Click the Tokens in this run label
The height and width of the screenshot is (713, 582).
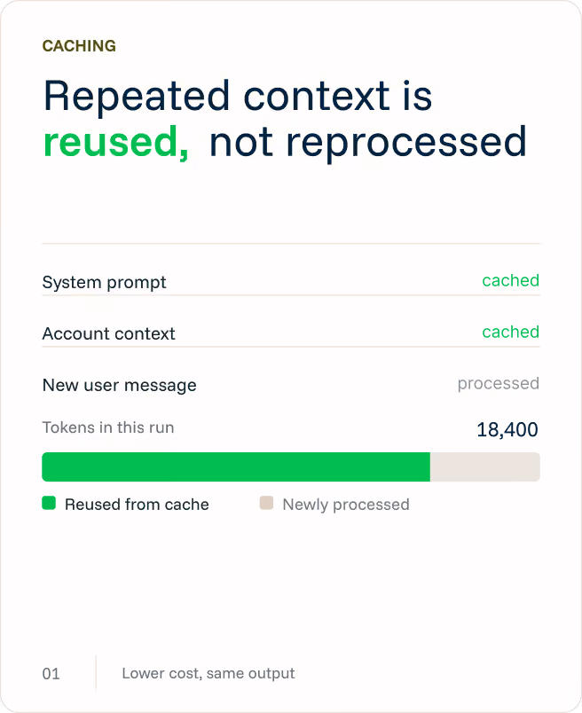coord(108,427)
